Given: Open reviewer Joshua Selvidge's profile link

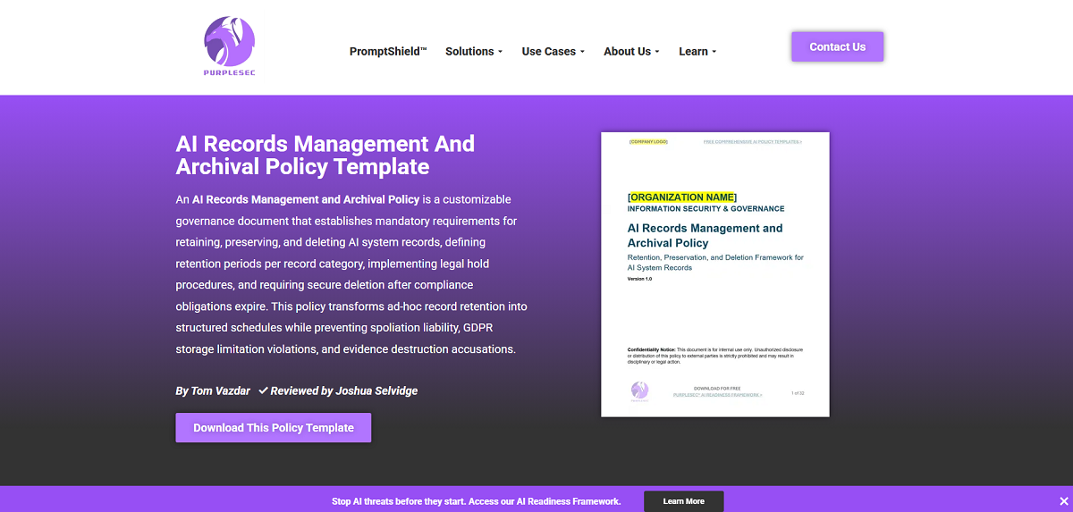Looking at the screenshot, I should tap(377, 390).
